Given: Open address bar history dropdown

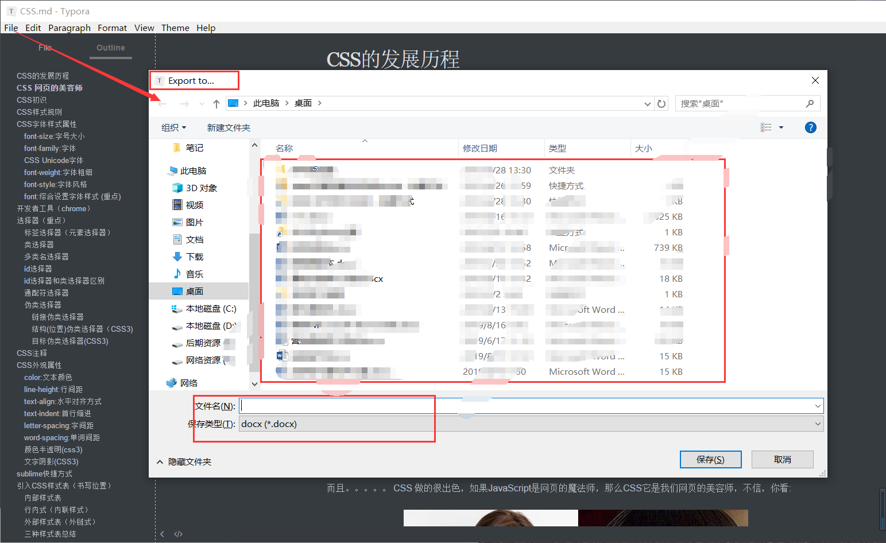Looking at the screenshot, I should pyautogui.click(x=648, y=104).
